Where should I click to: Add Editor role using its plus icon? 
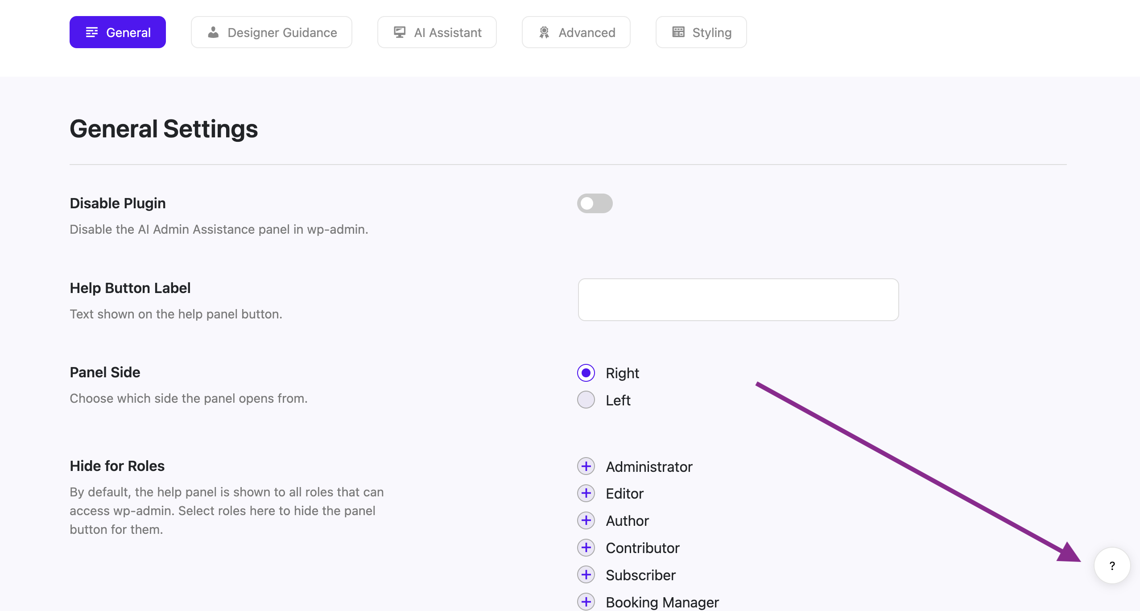pos(586,493)
